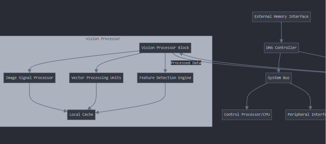Click the Vector Processing Units node
The image size is (326, 144).
96,78
